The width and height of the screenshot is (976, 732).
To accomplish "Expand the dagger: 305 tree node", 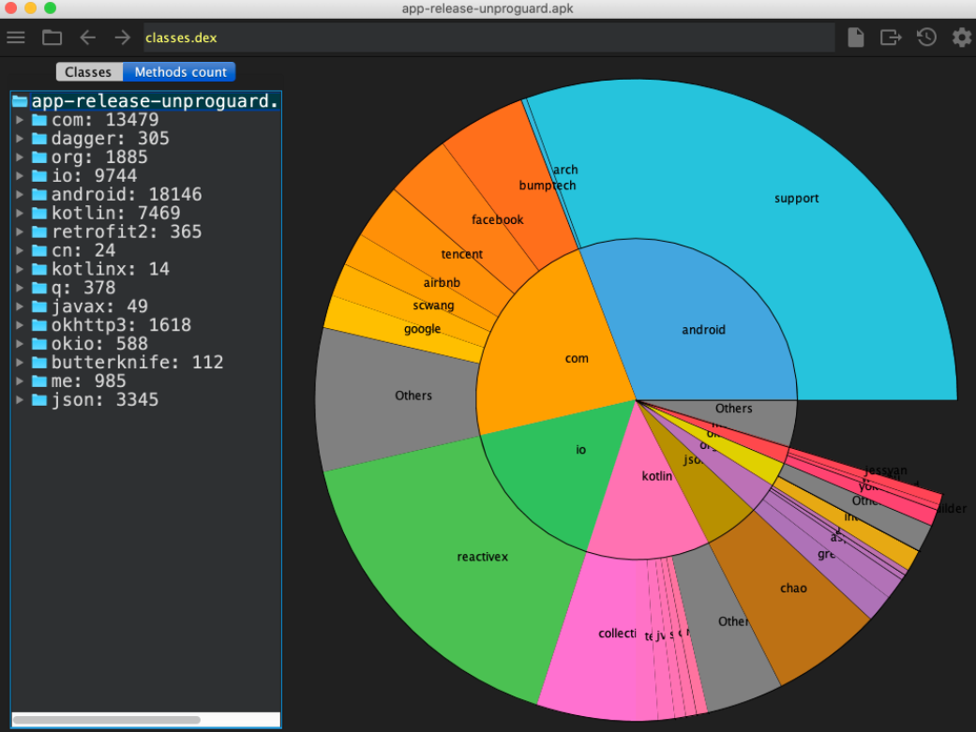I will click(20, 138).
